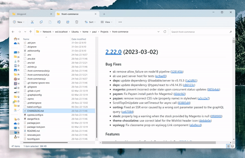Click the Linux penguin icon in sidebar
This screenshot has width=245, height=158.
(16, 137)
